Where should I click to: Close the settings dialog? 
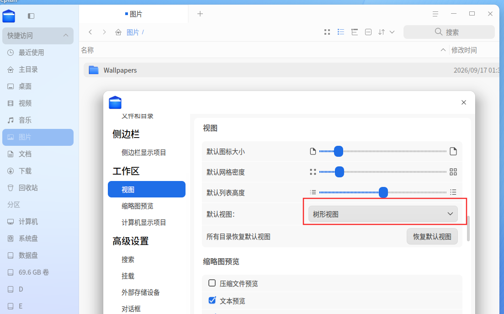pos(463,102)
